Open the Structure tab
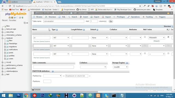This screenshot has height=98, width=175. point(50,17)
